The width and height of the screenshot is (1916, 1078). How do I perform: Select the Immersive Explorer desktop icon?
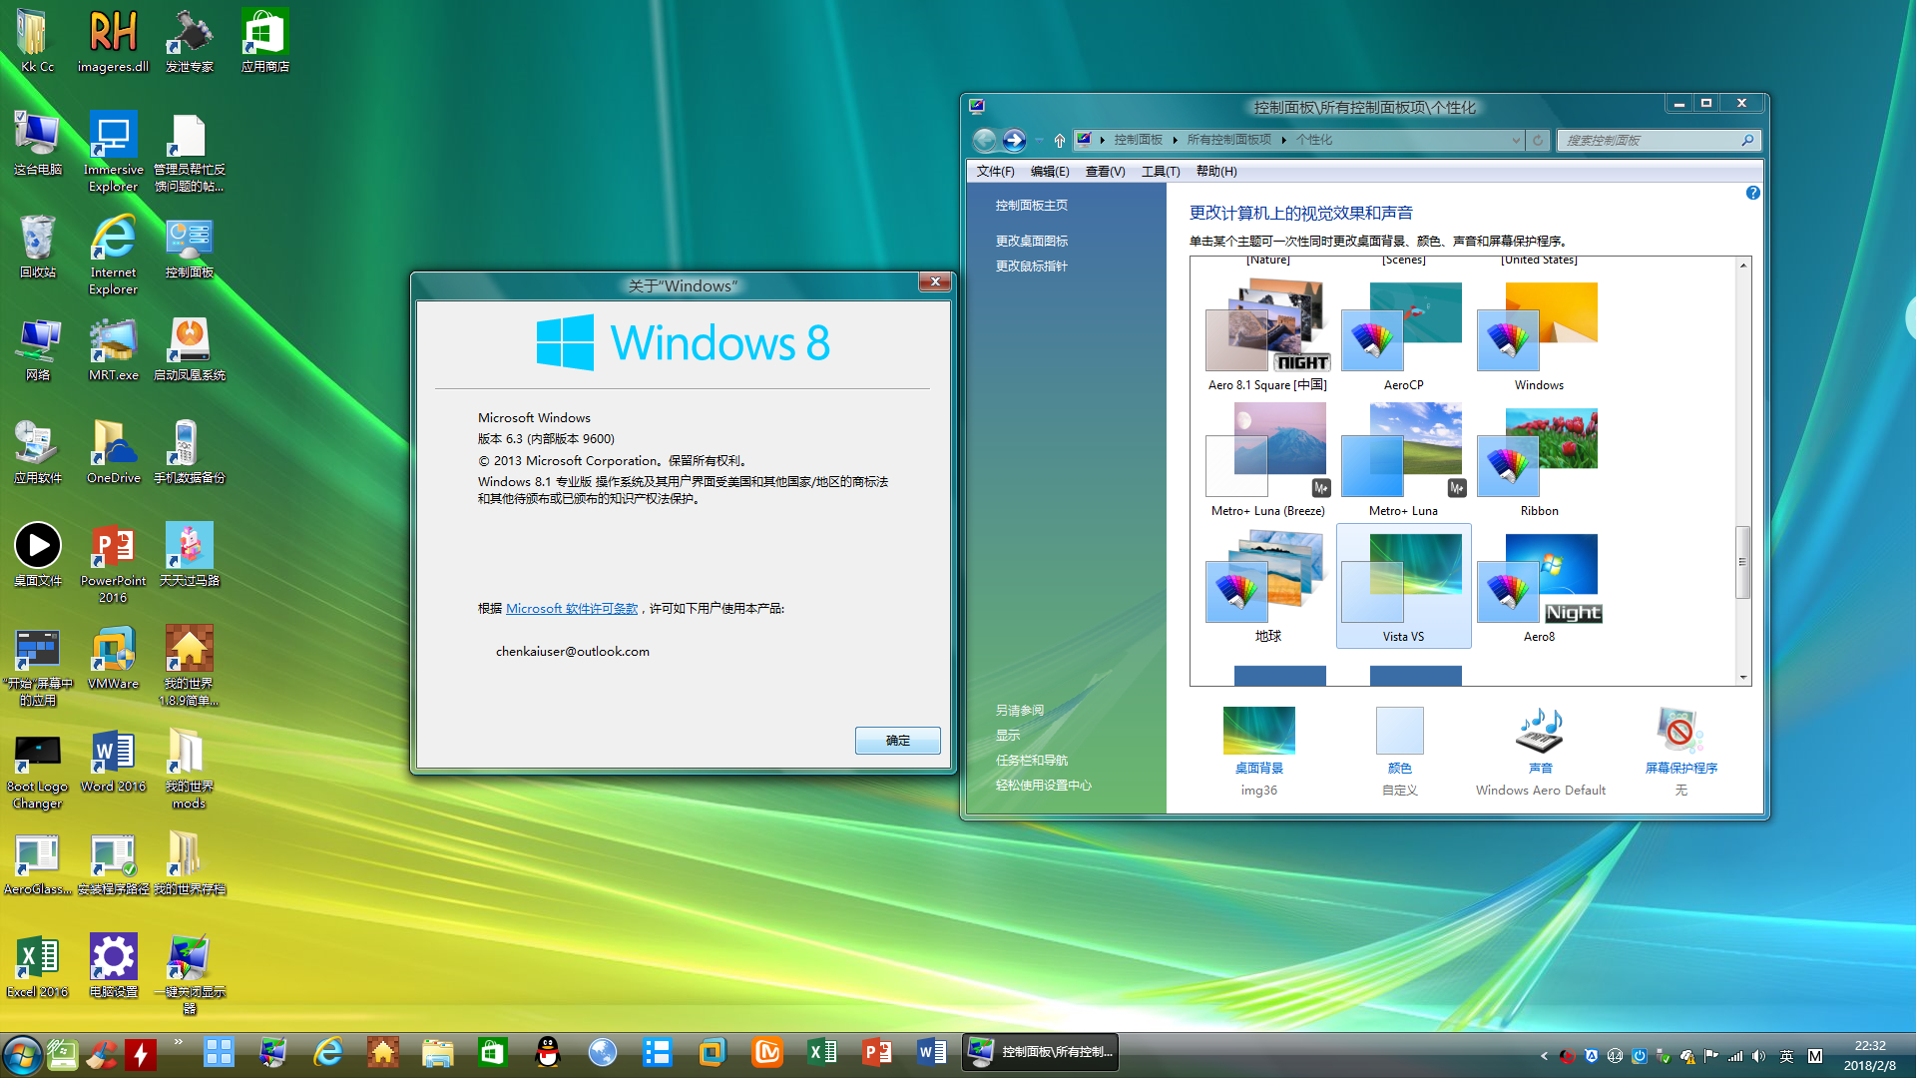coord(113,152)
